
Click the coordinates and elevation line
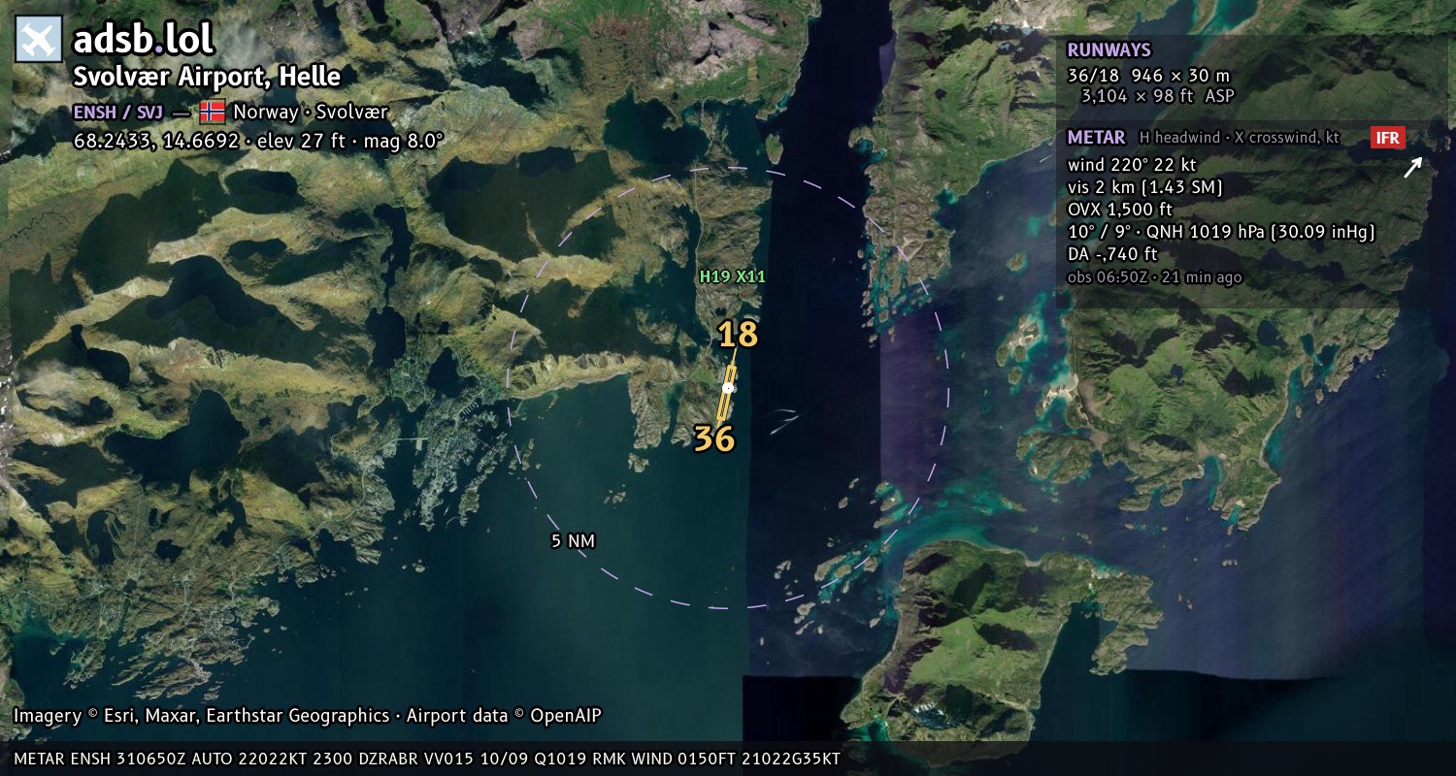pos(258,141)
